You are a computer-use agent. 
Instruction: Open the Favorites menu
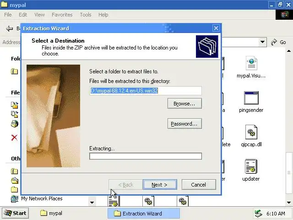click(62, 15)
